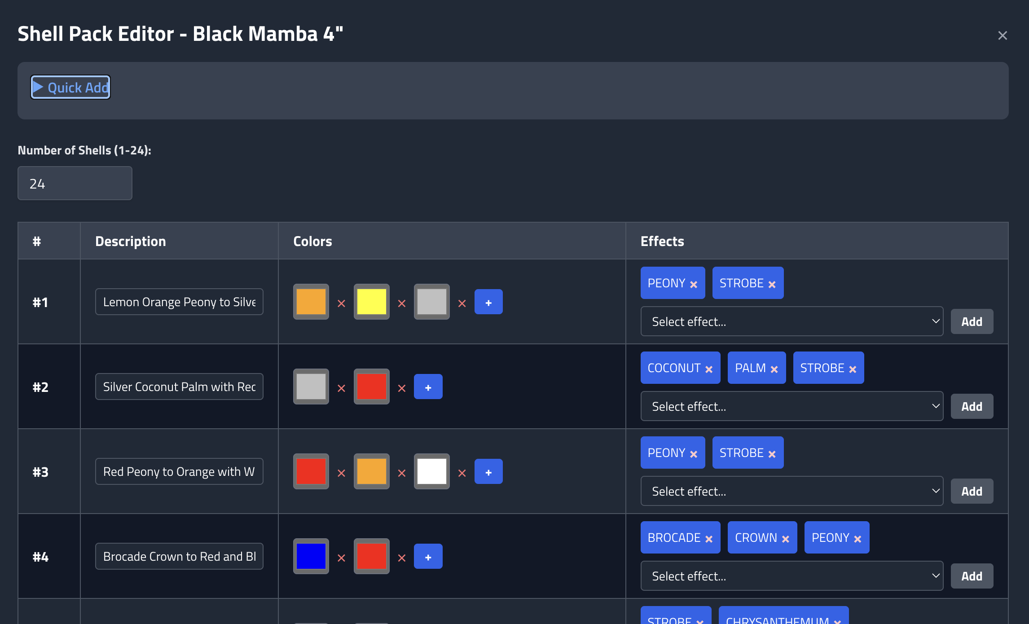Open the yellow color swatch in shell #1
This screenshot has height=624, width=1029.
coord(371,302)
